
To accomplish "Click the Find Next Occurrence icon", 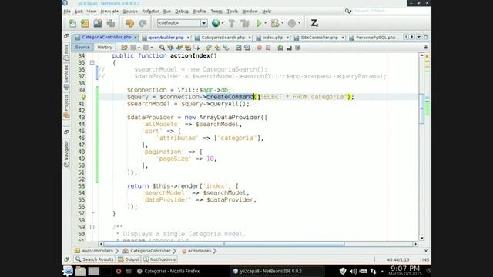I will tap(179, 48).
